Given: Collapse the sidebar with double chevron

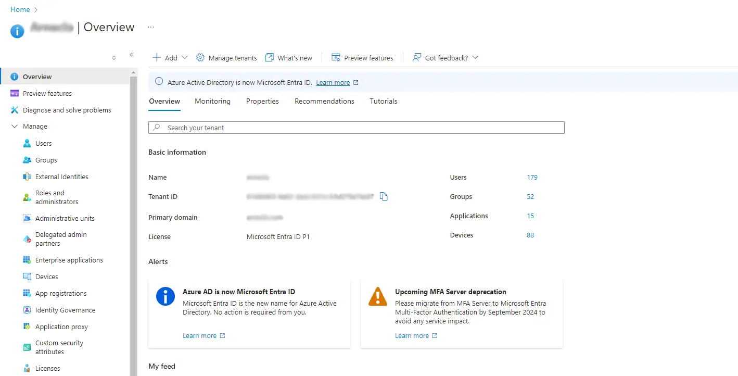Looking at the screenshot, I should [132, 55].
